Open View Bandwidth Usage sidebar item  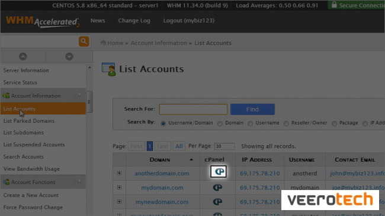pyautogui.click(x=31, y=169)
